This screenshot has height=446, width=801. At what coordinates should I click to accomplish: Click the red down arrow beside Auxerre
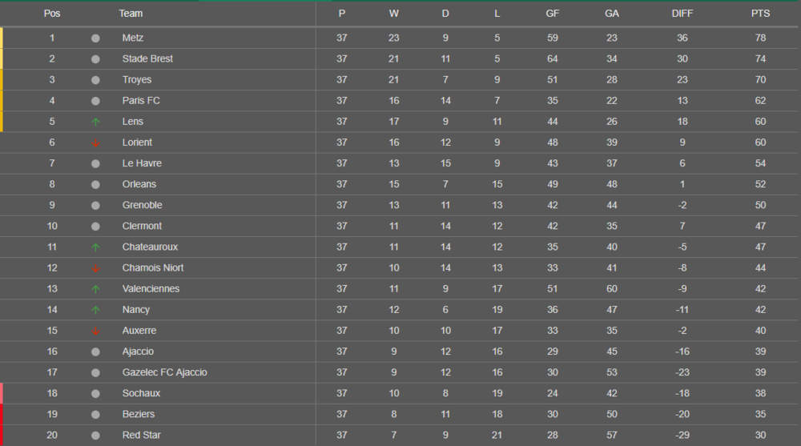tap(95, 331)
